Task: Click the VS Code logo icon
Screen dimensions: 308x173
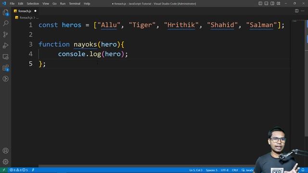Action: coord(4,3)
